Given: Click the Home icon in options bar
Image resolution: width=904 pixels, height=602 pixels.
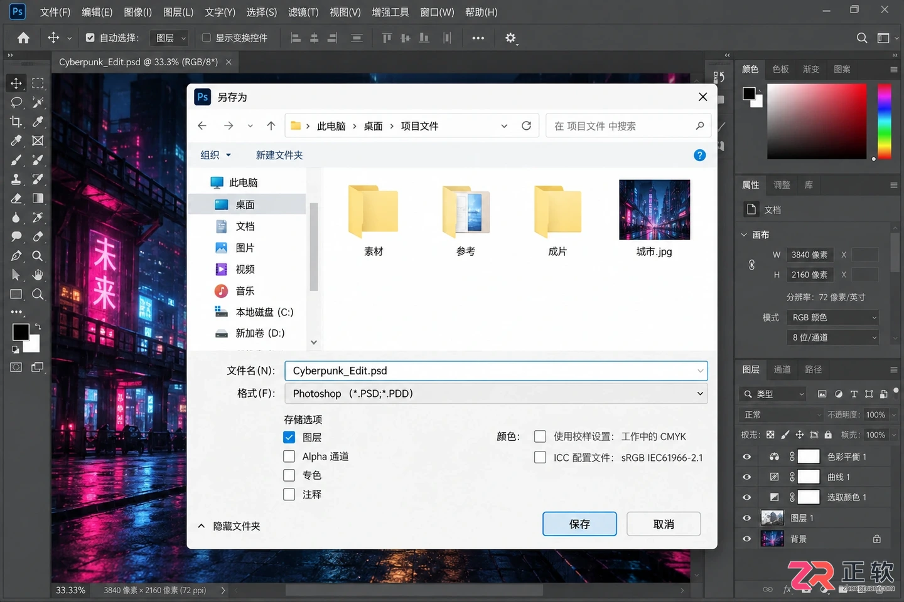Looking at the screenshot, I should [x=23, y=38].
